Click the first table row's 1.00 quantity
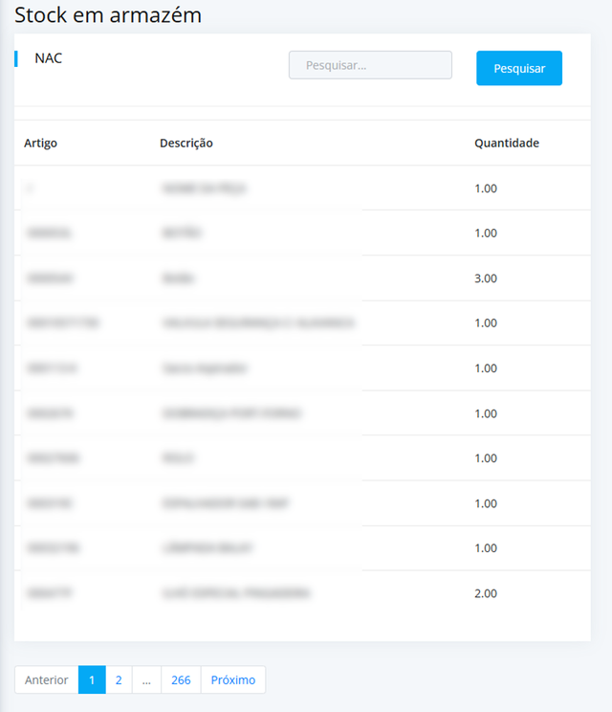This screenshot has width=612, height=712. tap(486, 189)
